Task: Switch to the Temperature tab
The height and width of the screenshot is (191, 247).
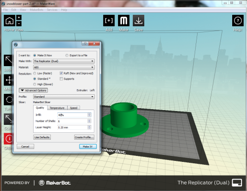Action: [57, 108]
